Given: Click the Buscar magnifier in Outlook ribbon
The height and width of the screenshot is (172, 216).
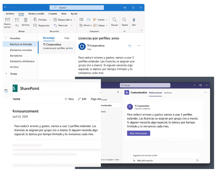Looking at the screenshot, I should click(x=114, y=20).
